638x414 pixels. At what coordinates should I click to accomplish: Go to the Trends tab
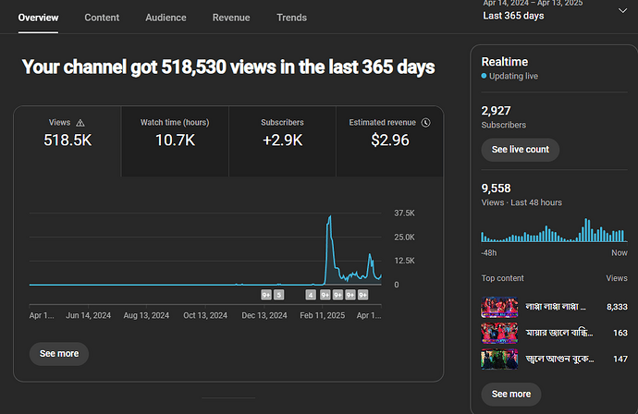tap(292, 18)
